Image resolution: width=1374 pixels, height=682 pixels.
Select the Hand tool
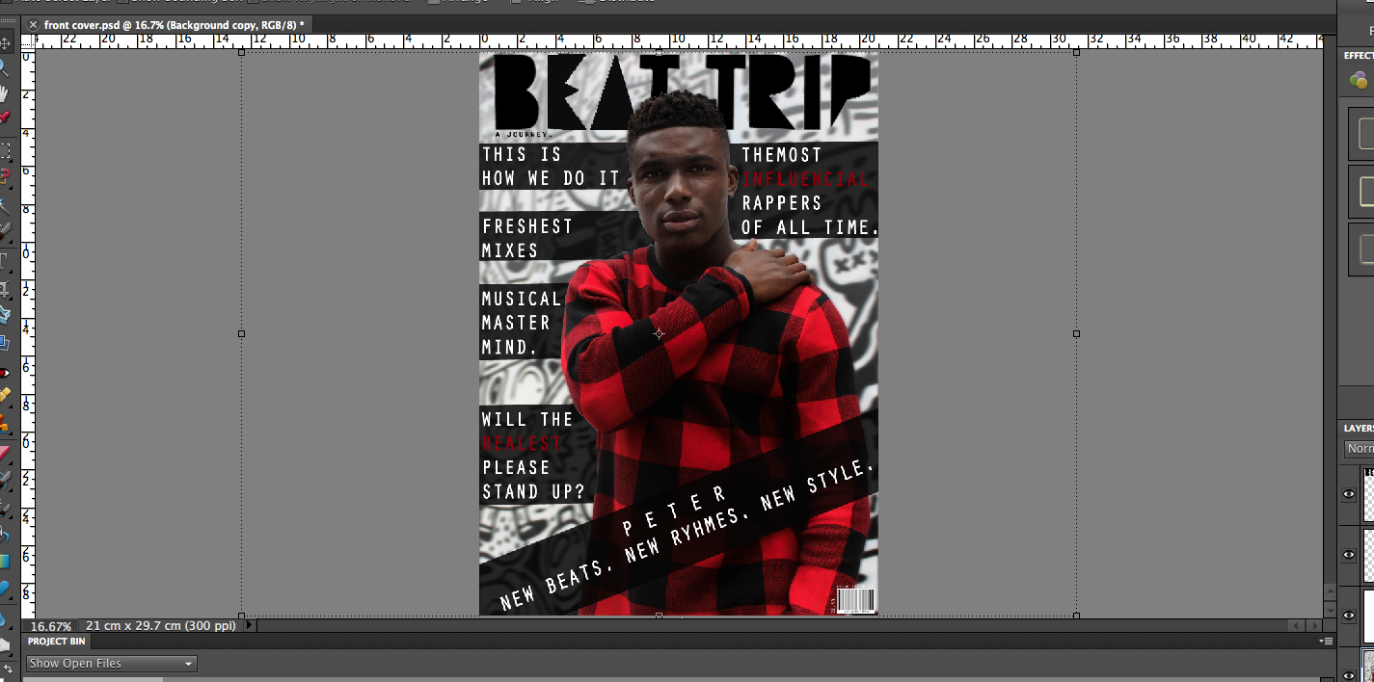[5, 93]
